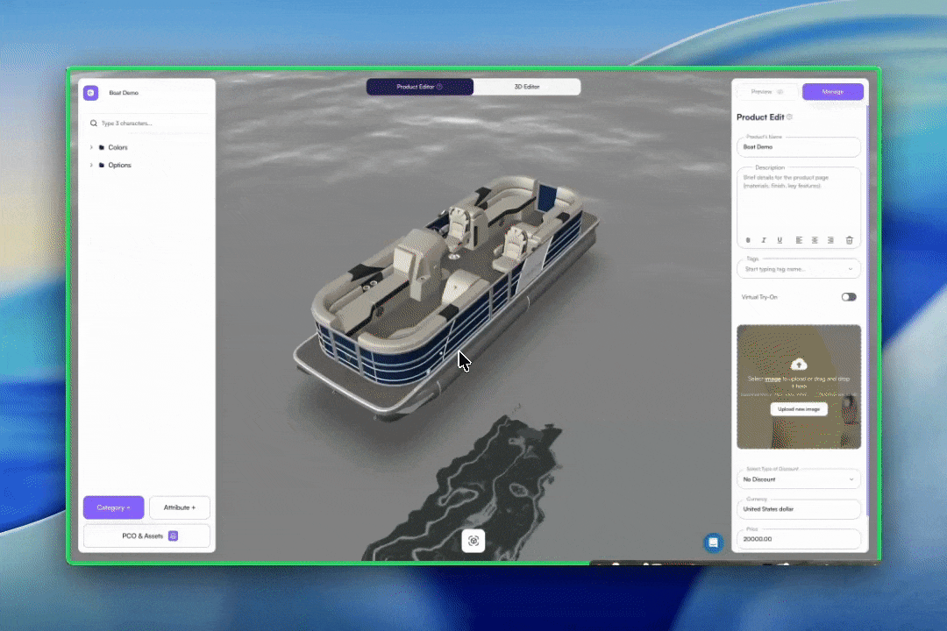Viewport: 947px width, 631px height.
Task: Click the 'Product Edit' heading
Action: [760, 117]
